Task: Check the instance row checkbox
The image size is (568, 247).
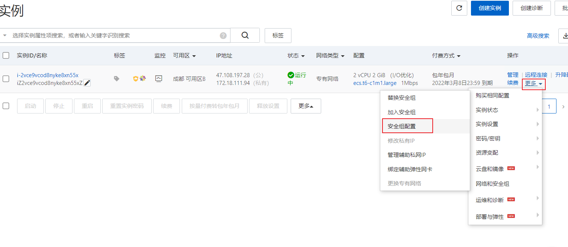Action: point(6,79)
